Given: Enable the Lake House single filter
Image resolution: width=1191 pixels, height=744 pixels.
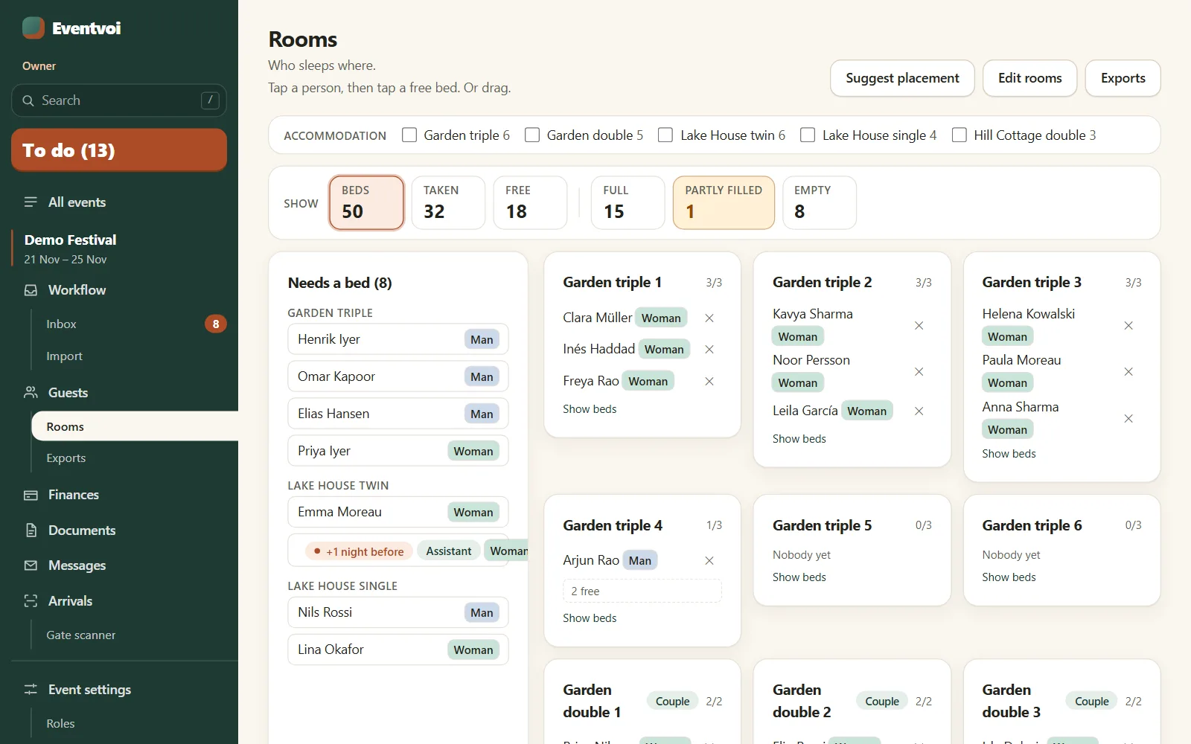Looking at the screenshot, I should coord(808,135).
